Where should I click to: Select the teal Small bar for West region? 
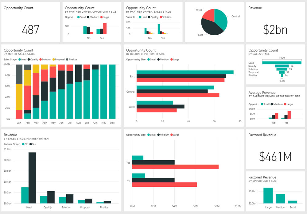155,103
